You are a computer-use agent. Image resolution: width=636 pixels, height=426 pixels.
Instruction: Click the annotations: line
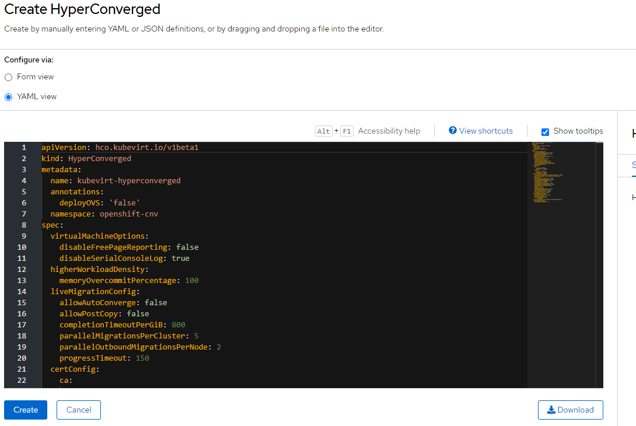point(77,192)
